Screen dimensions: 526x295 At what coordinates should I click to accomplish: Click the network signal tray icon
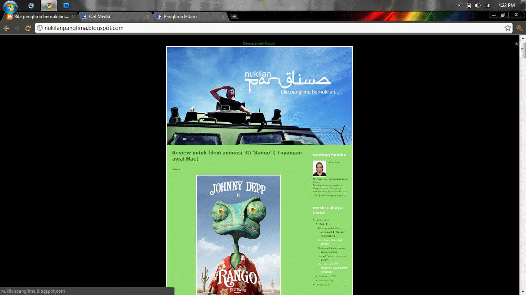click(x=487, y=5)
